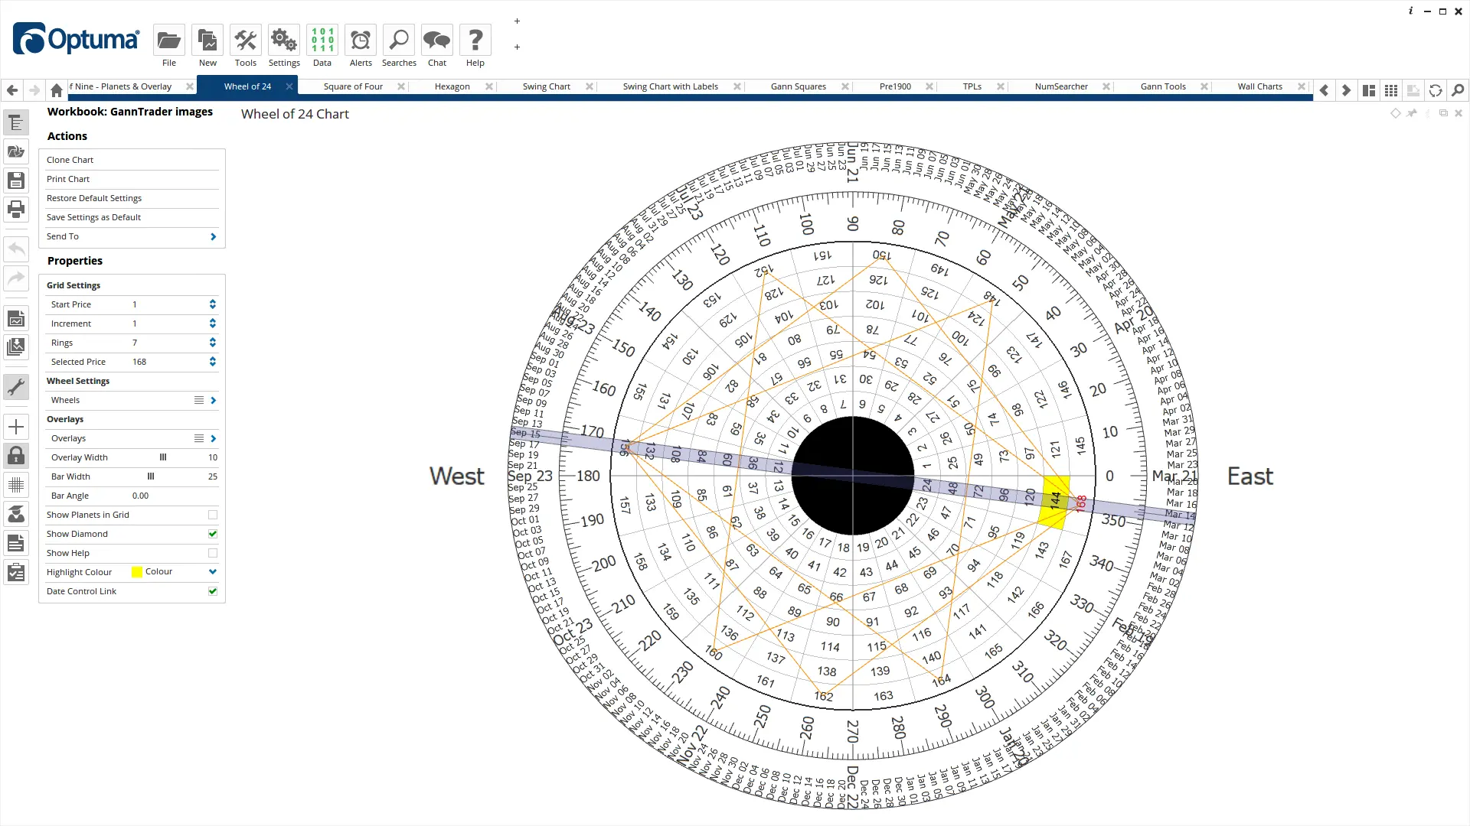Viewport: 1470px width, 826px height.
Task: Click the stacked images download sidebar icon
Action: tap(16, 346)
